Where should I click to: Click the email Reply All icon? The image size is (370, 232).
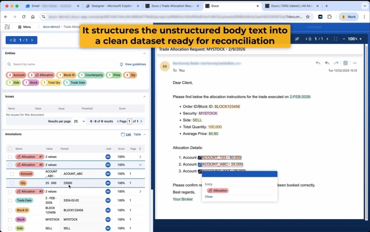point(327,63)
